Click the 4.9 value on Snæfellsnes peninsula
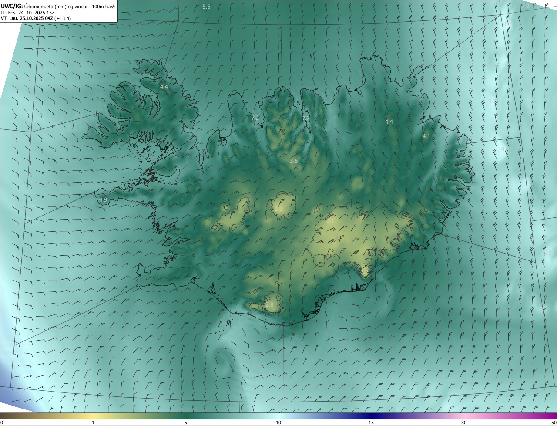The width and height of the screenshot is (557, 426). (x=103, y=200)
